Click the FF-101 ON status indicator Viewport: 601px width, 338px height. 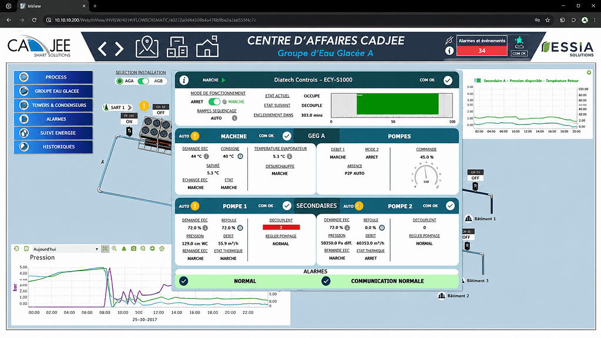point(129,119)
